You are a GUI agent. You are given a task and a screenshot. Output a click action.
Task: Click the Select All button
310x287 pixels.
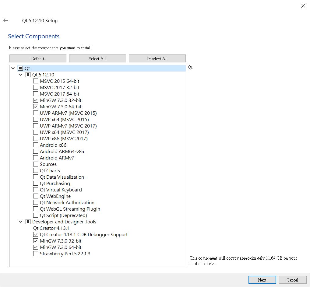coord(97,58)
